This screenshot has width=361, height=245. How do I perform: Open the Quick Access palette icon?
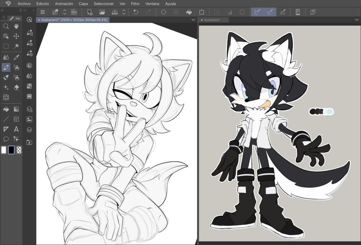point(29,20)
